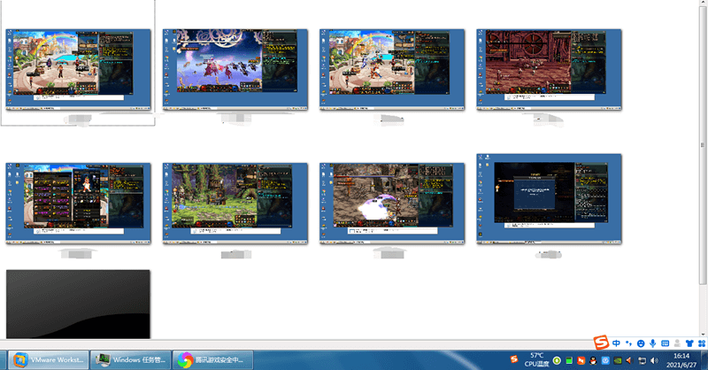Viewport: 708px width, 370px height.
Task: Start voice input via Sogou microphone icon
Action: pos(653,343)
